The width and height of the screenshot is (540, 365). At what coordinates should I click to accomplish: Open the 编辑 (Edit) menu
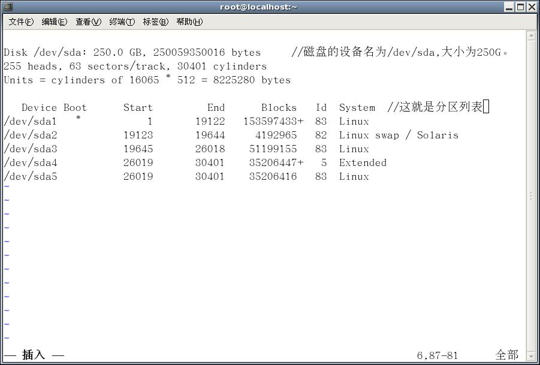click(54, 21)
